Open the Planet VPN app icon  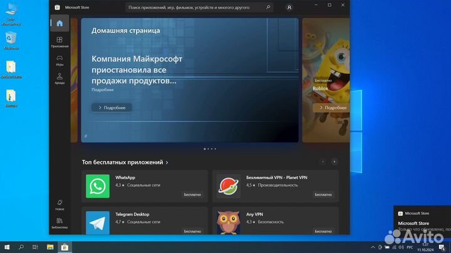[x=229, y=186]
